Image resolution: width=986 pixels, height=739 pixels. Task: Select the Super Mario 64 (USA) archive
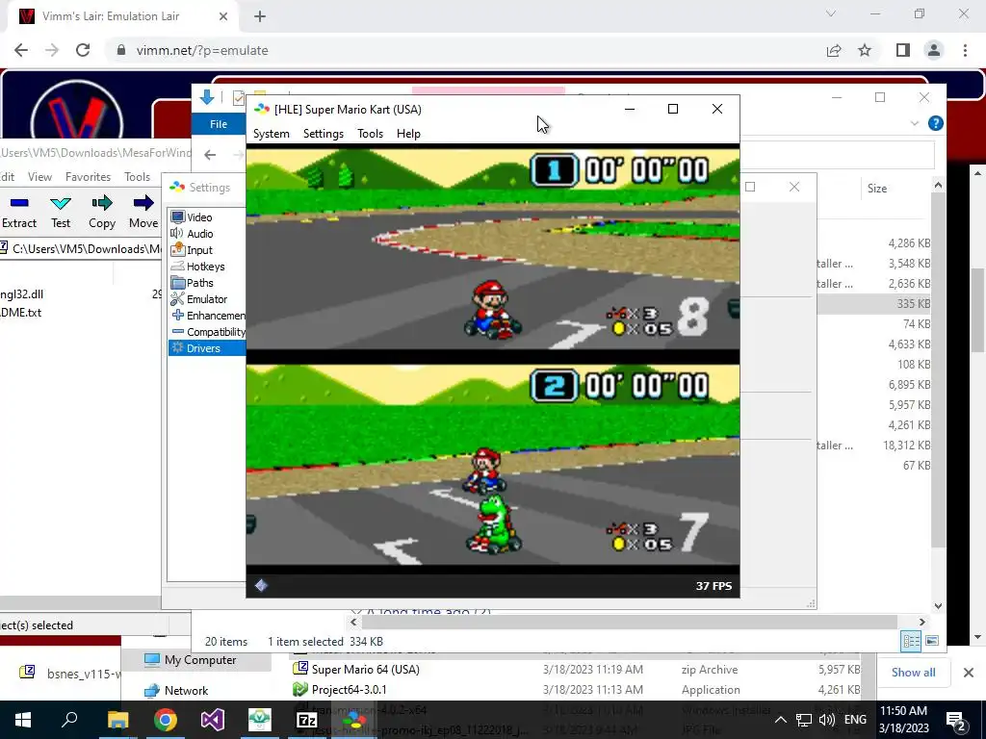(365, 670)
